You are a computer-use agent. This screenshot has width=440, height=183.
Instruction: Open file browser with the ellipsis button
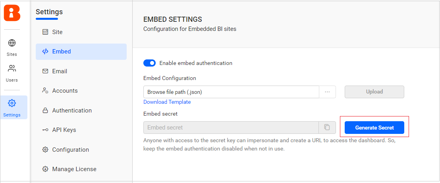[328, 92]
